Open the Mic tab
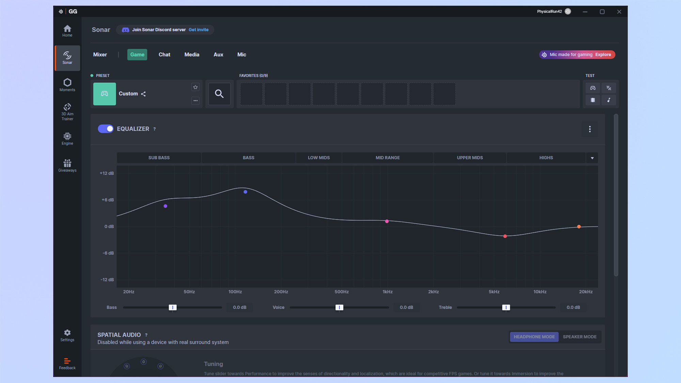681x383 pixels. pos(241,54)
